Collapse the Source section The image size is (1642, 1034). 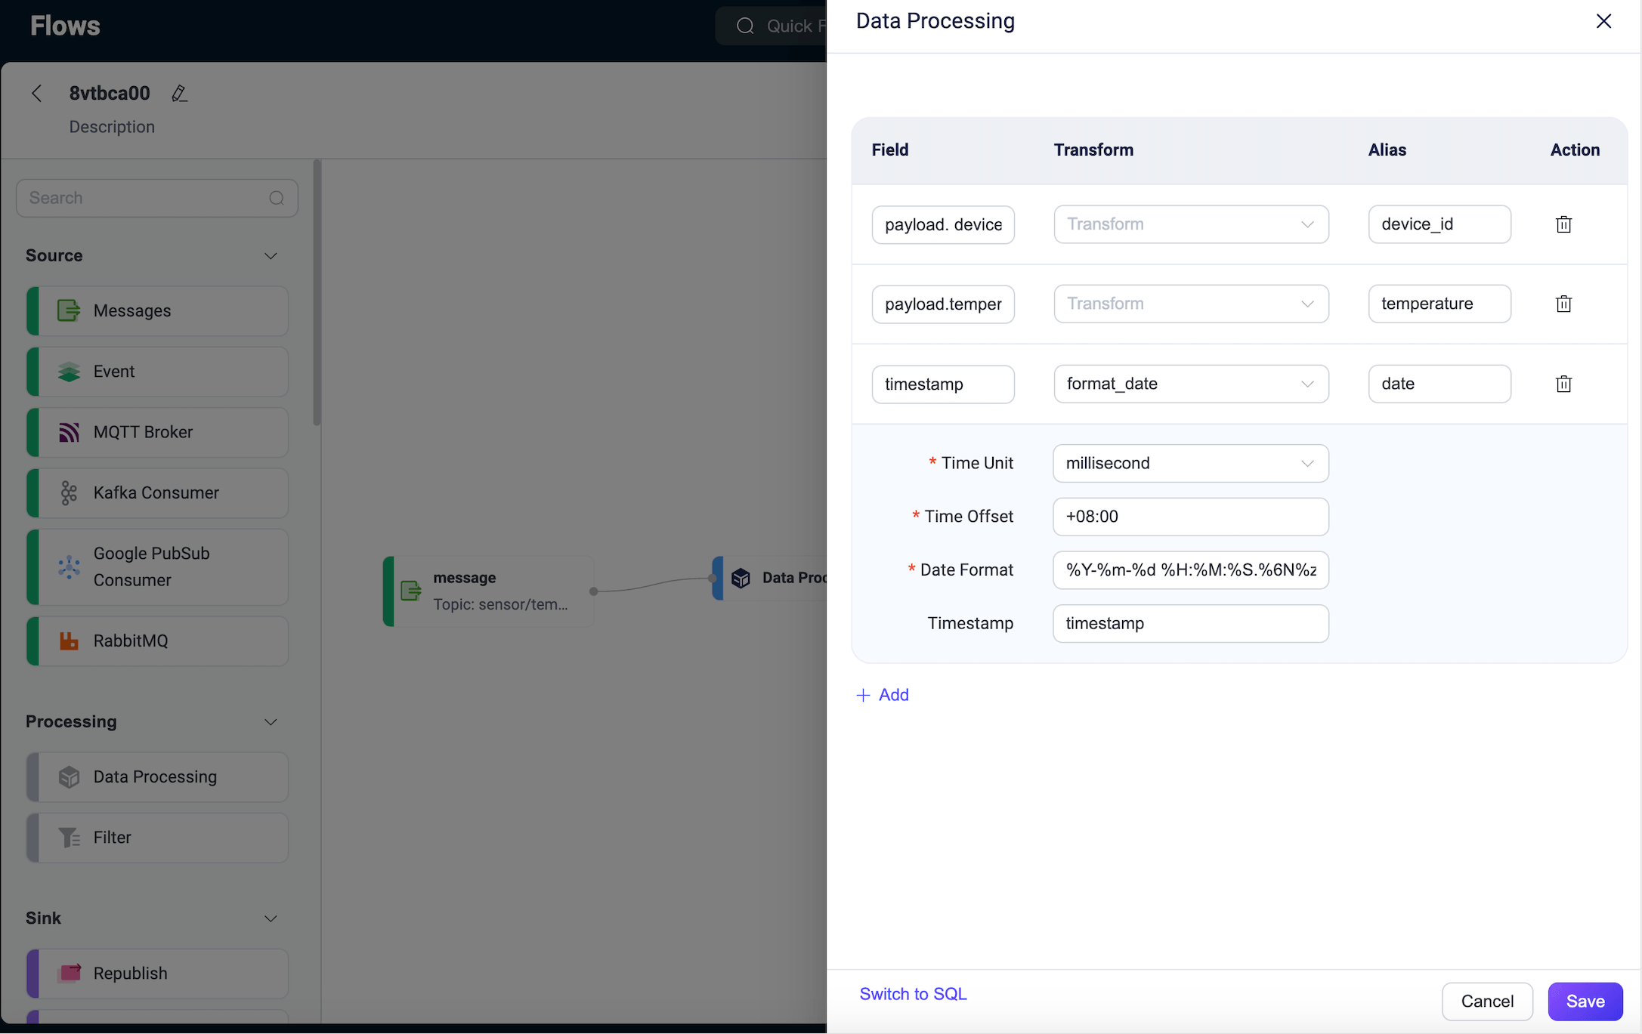point(271,255)
